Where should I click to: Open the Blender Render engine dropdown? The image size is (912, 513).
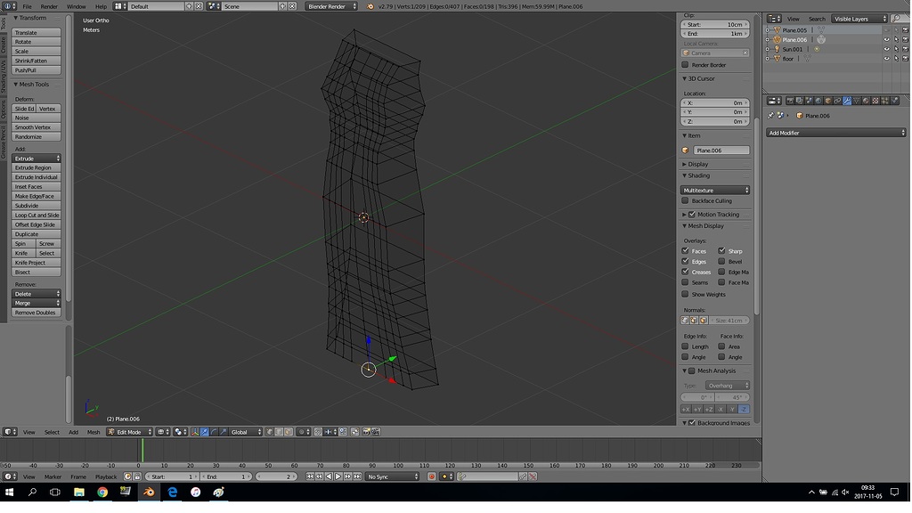(331, 6)
